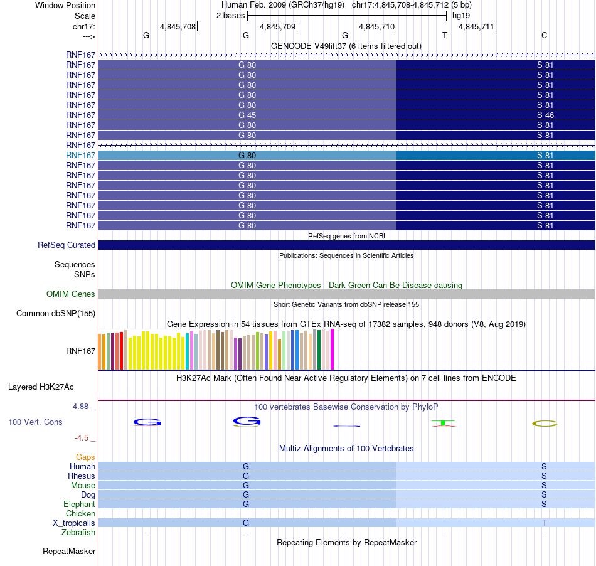Open the H3K27Ac Mark track title
Image resolution: width=596 pixels, height=566 pixels.
point(346,378)
